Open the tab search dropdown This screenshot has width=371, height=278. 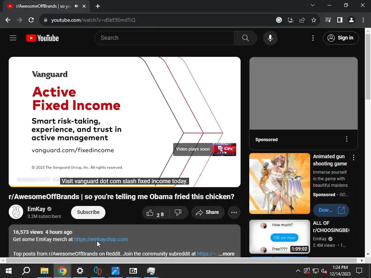click(x=313, y=5)
